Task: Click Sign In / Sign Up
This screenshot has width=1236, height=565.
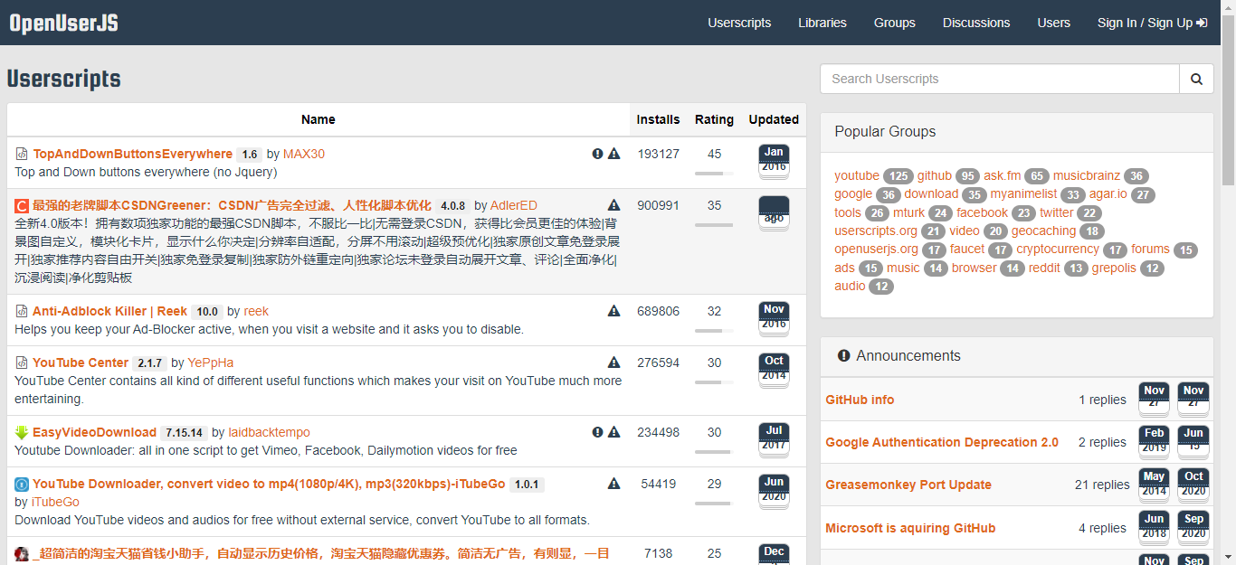Action: tap(1153, 23)
